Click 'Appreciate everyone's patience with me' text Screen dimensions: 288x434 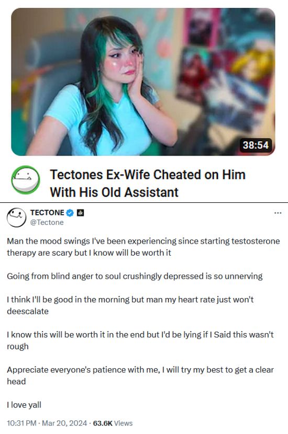click(x=83, y=370)
